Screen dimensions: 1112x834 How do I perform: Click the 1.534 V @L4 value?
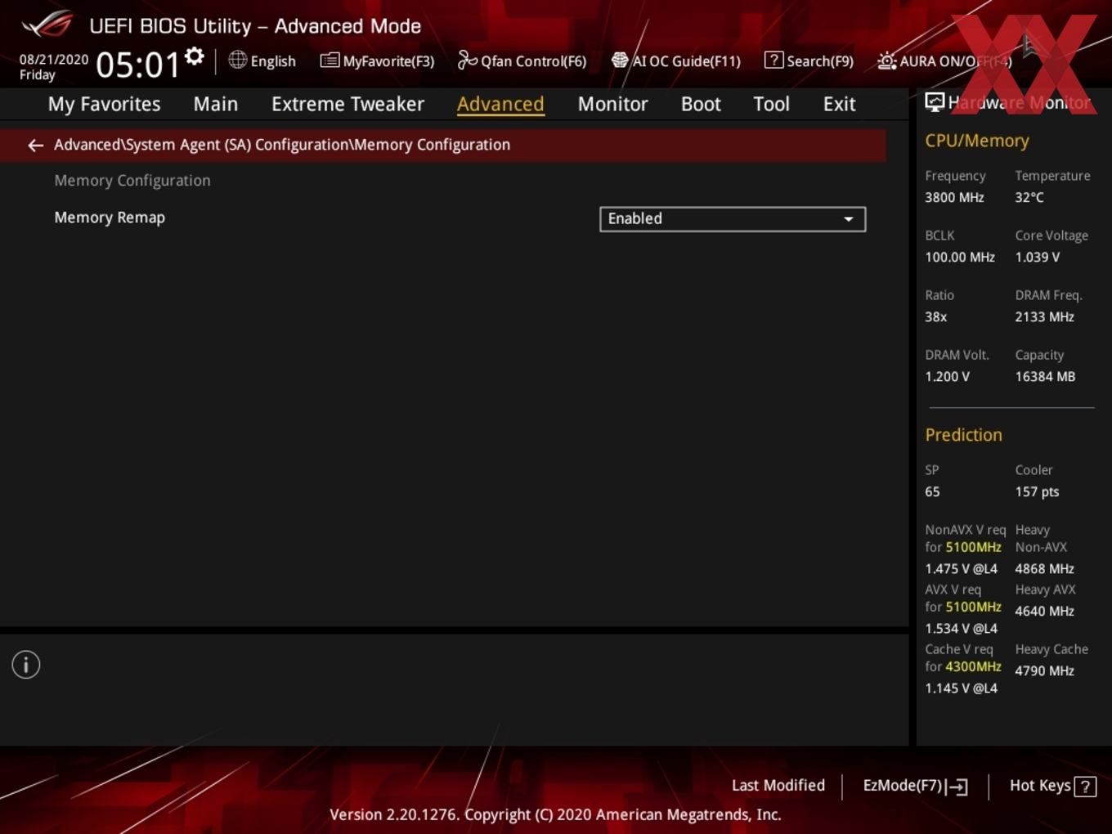pyautogui.click(x=962, y=628)
